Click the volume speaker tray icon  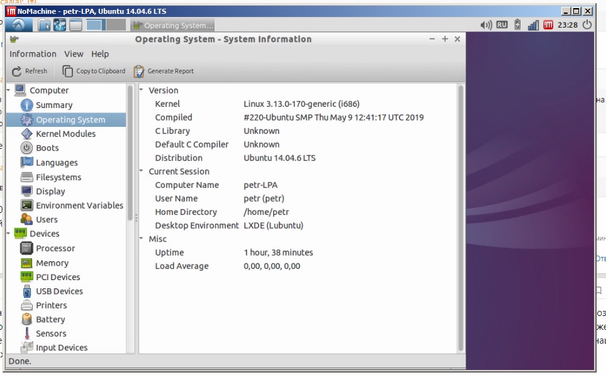(486, 25)
